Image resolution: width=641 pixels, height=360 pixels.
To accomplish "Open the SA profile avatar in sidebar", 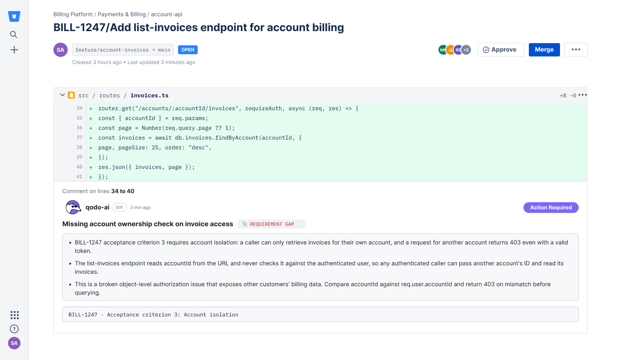I will pyautogui.click(x=14, y=343).
